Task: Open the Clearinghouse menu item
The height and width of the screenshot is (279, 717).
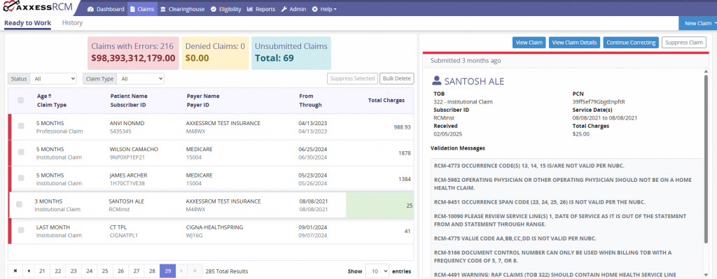Action: pos(183,9)
